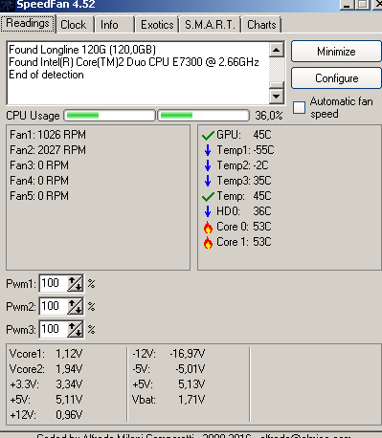Click the log scrollbar thumb
Viewport: 382px width, 438px height.
pos(276,85)
